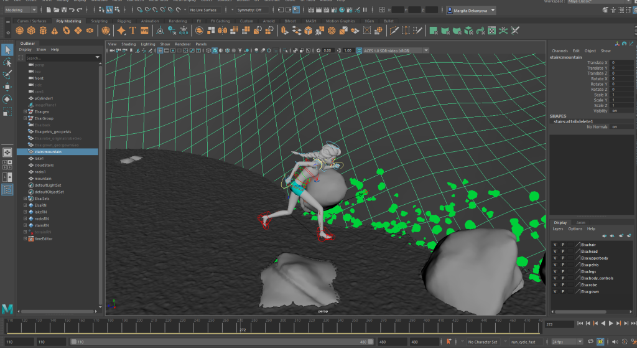The image size is (637, 348).
Task: Click the No Live Surface field
Action: pyautogui.click(x=204, y=10)
